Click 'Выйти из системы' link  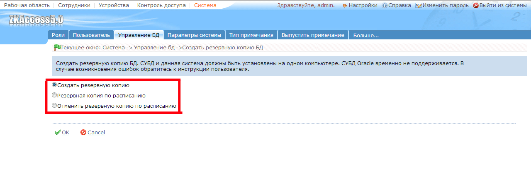coord(503,5)
